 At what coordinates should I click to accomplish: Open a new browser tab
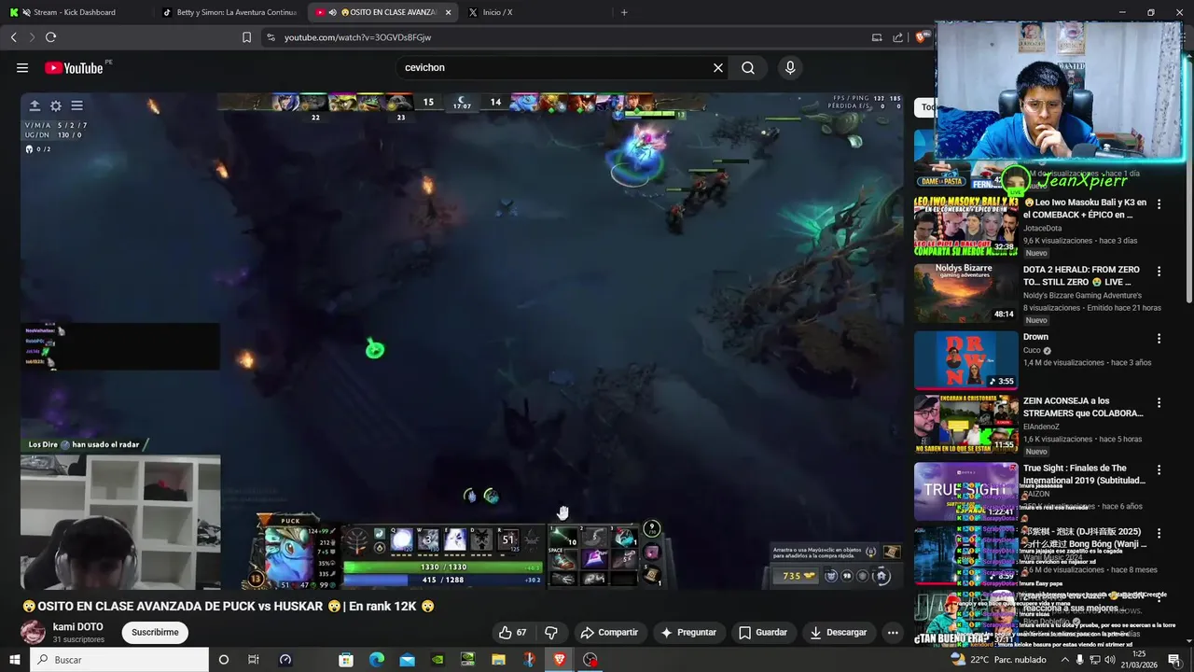coord(624,12)
